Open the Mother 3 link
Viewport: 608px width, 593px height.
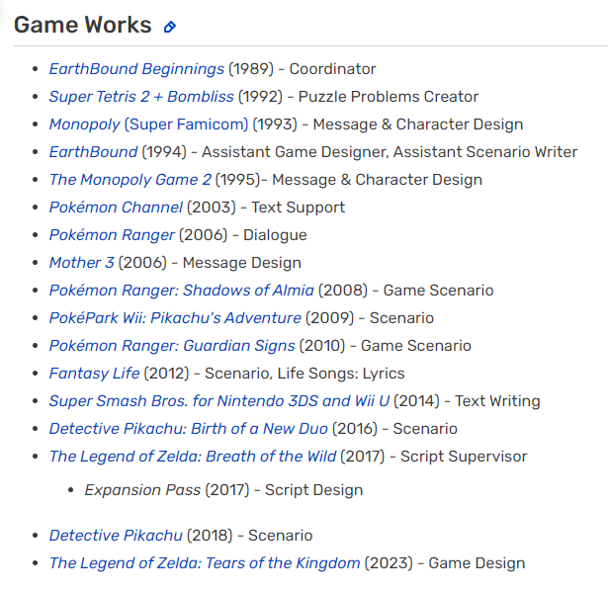tap(82, 263)
